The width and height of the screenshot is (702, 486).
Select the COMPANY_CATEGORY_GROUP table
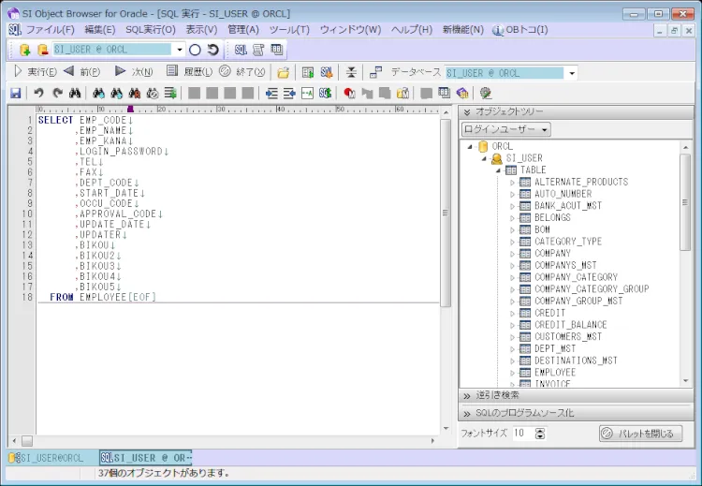click(592, 289)
